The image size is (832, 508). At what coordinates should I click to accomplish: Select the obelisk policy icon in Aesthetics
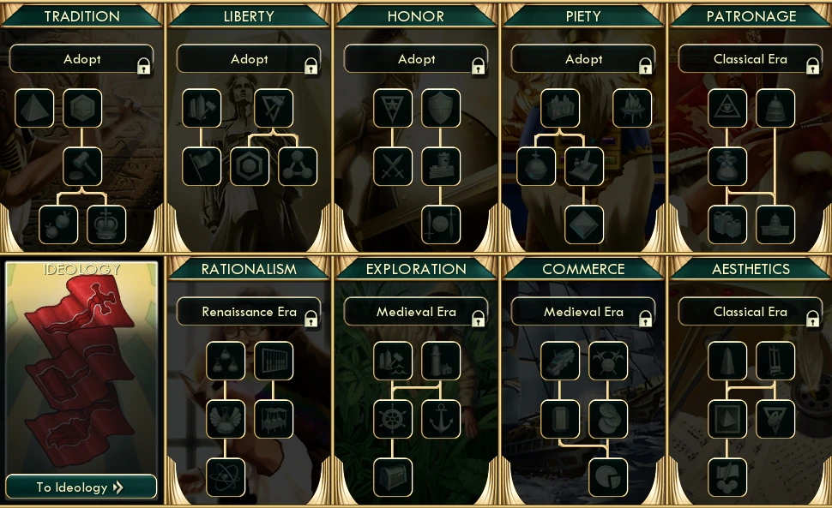727,361
